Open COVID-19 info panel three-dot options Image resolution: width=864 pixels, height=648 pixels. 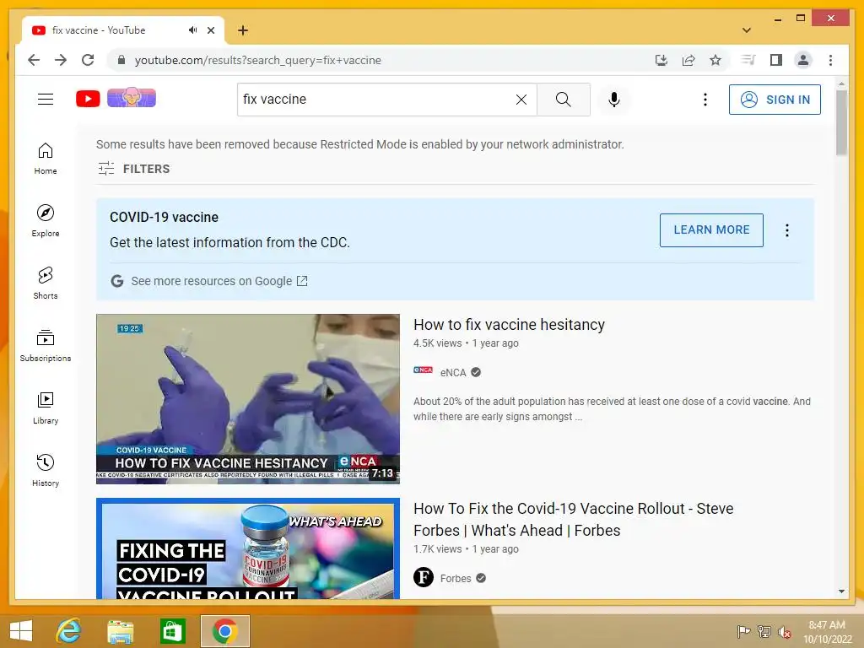pos(787,230)
